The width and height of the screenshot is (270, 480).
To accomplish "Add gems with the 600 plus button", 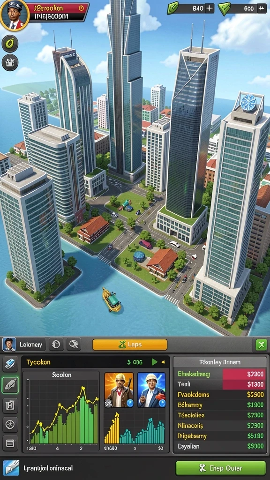I will pos(261,8).
